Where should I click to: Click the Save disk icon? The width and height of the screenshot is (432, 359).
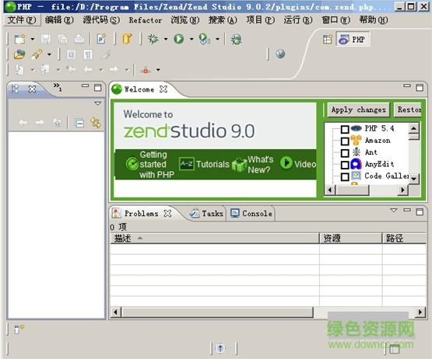tap(46, 39)
